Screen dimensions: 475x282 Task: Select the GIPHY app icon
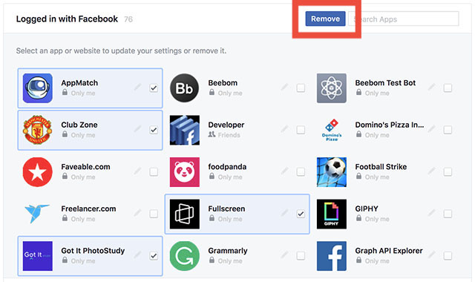pyautogui.click(x=332, y=214)
